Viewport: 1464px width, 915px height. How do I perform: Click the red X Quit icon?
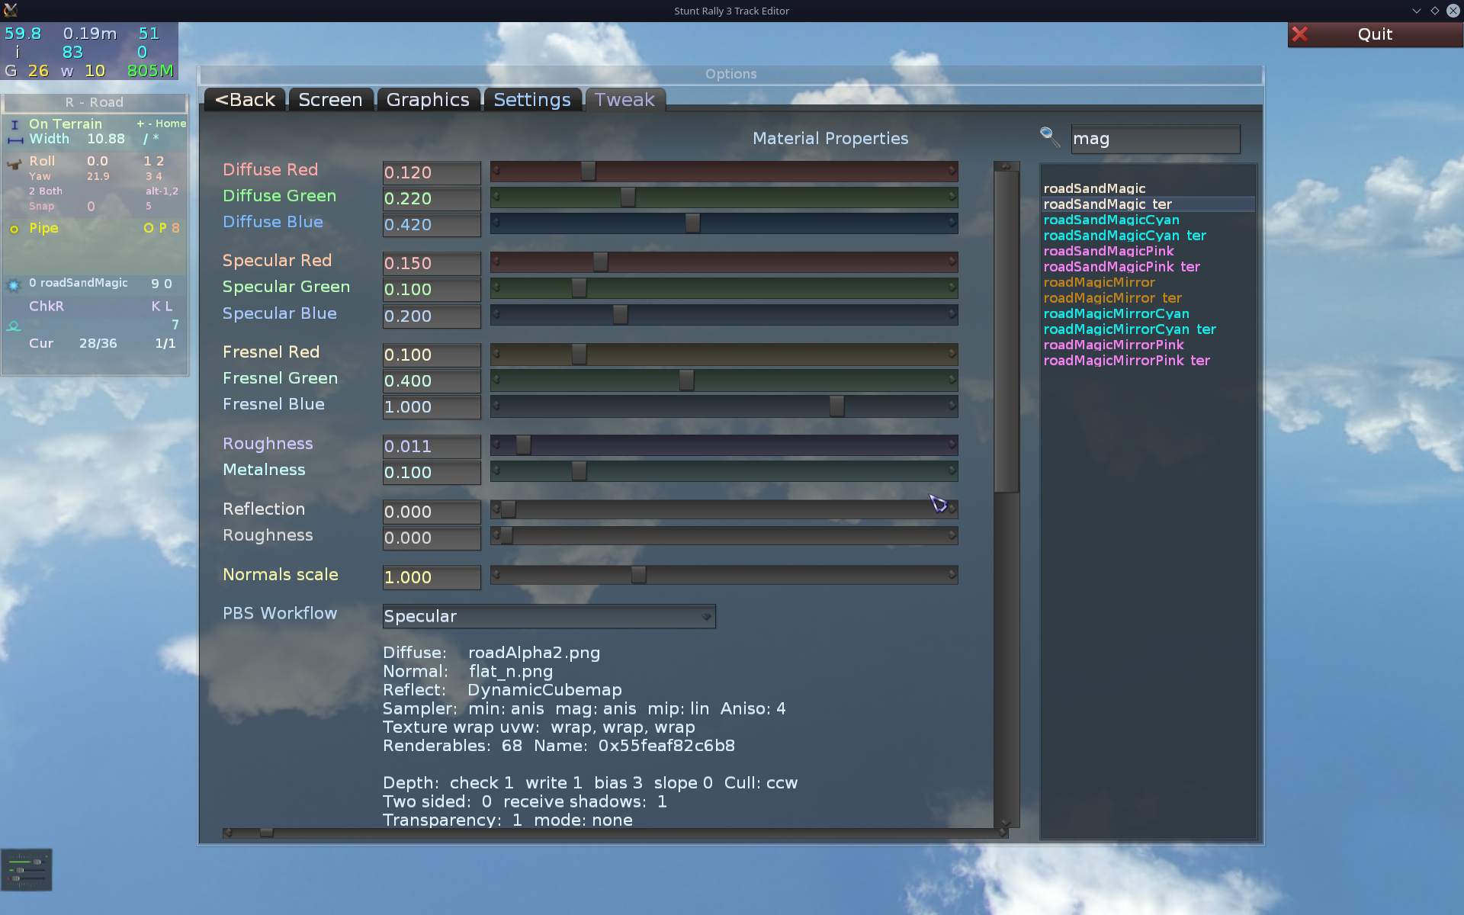[1300, 34]
